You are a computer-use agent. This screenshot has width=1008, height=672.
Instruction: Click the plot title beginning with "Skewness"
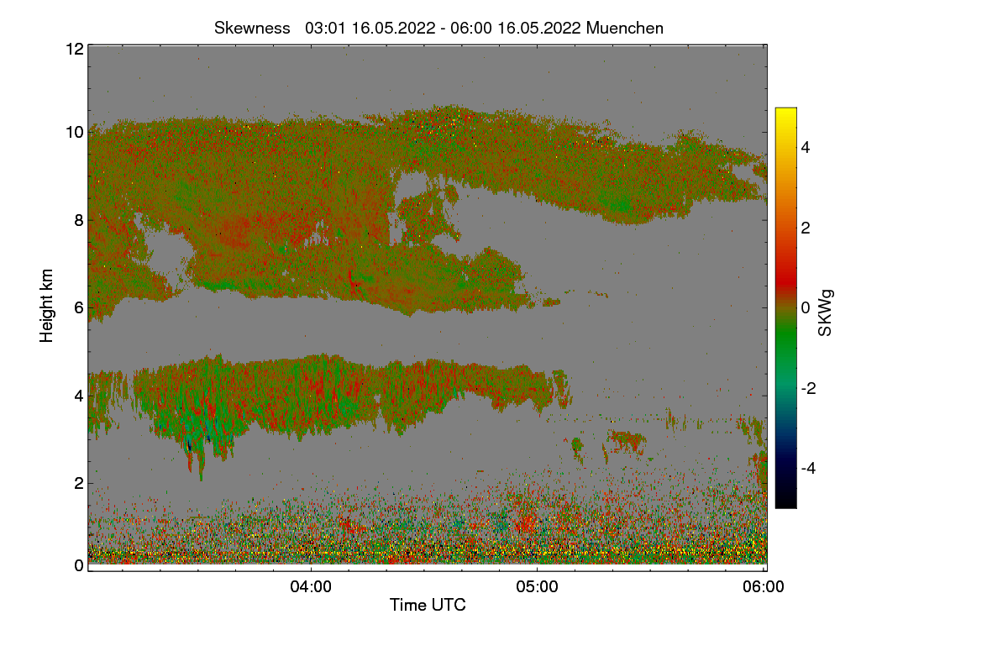(x=438, y=28)
